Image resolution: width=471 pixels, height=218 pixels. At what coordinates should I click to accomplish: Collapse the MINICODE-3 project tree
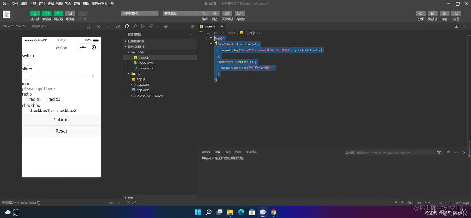click(x=160, y=47)
